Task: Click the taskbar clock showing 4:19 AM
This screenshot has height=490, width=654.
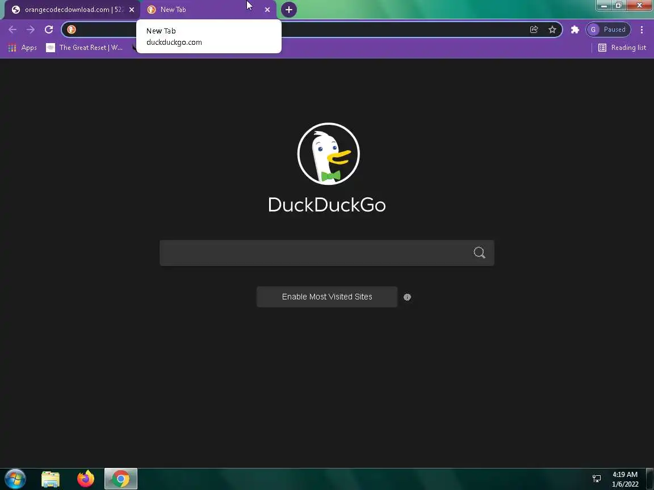Action: point(625,479)
